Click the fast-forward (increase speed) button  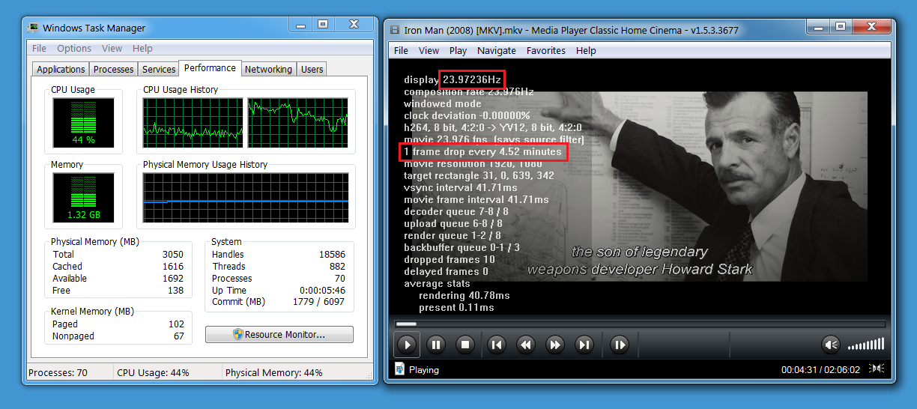[x=555, y=345]
